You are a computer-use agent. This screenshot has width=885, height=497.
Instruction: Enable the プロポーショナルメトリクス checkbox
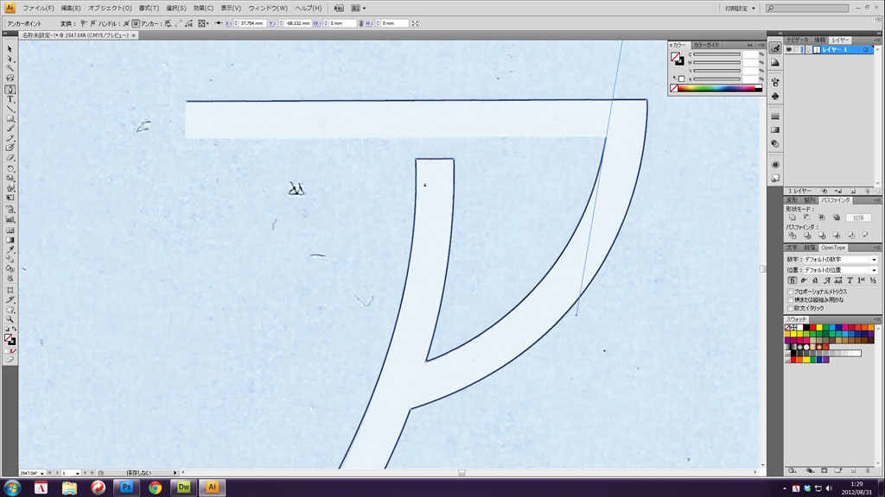[x=790, y=292]
